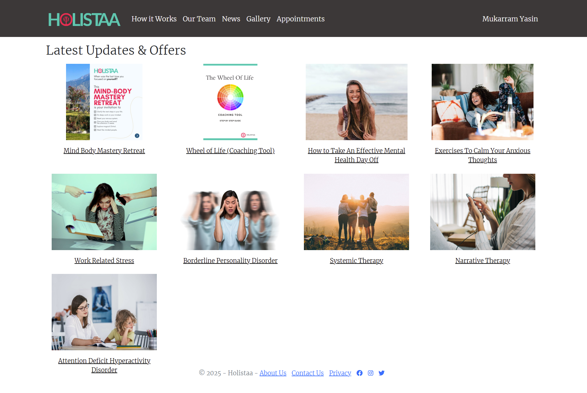Screen dimensions: 587x393
Task: Open Borderline Personality Disorder link
Action: click(x=230, y=260)
